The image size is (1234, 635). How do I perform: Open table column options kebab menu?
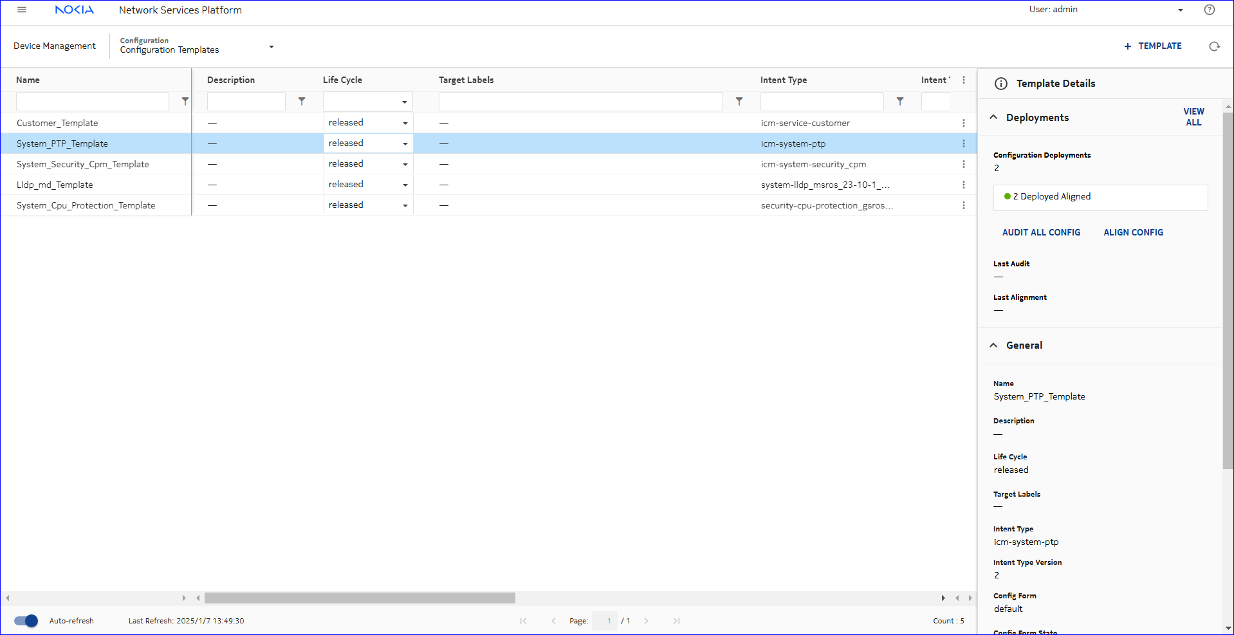963,80
